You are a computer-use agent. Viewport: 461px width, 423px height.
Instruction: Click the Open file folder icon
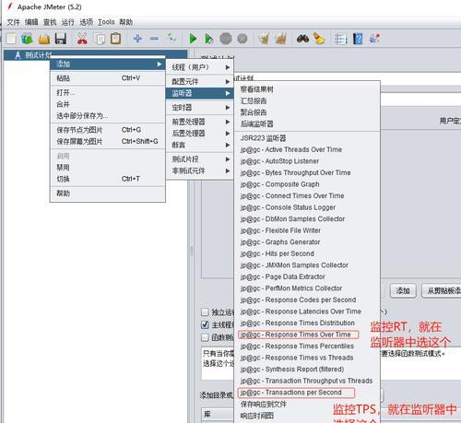[x=44, y=39]
